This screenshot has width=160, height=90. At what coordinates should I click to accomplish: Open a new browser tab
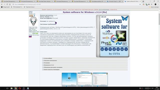[143, 1]
